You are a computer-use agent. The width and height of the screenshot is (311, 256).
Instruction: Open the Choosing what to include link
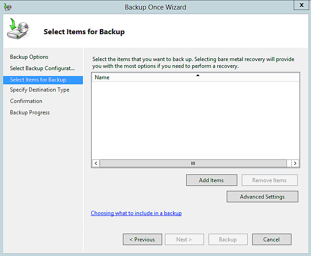point(136,213)
